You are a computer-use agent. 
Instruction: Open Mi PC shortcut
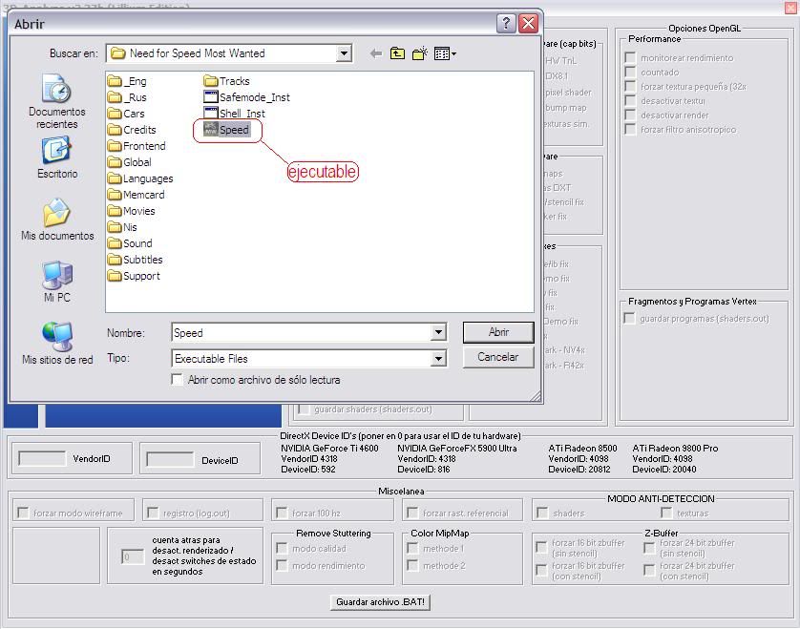[57, 283]
